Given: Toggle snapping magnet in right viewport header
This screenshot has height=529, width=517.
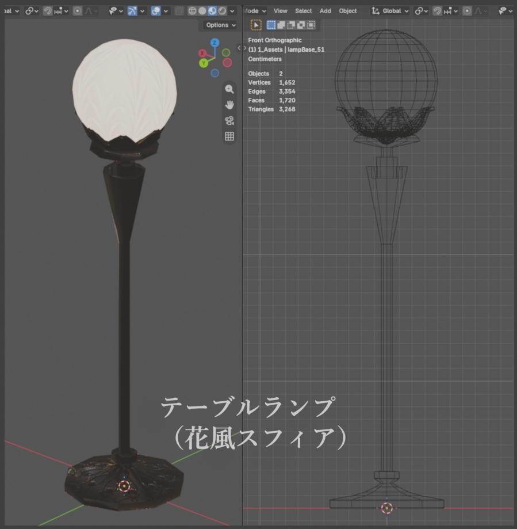Looking at the screenshot, I should [437, 11].
